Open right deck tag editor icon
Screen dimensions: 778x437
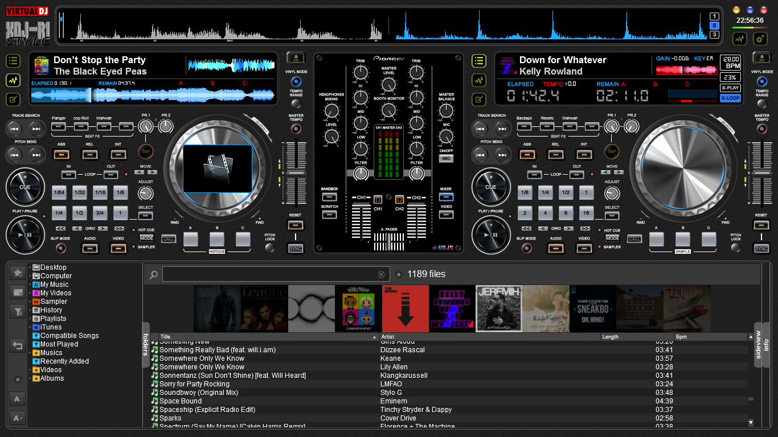click(479, 99)
